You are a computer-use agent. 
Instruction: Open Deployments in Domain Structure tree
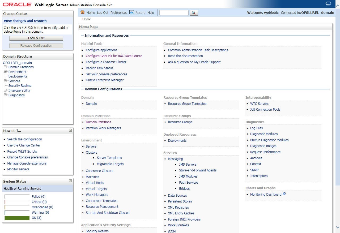(x=18, y=76)
